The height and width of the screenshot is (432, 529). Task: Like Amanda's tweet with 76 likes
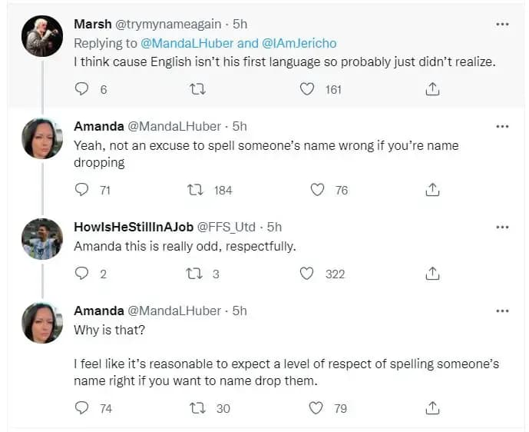pyautogui.click(x=317, y=189)
